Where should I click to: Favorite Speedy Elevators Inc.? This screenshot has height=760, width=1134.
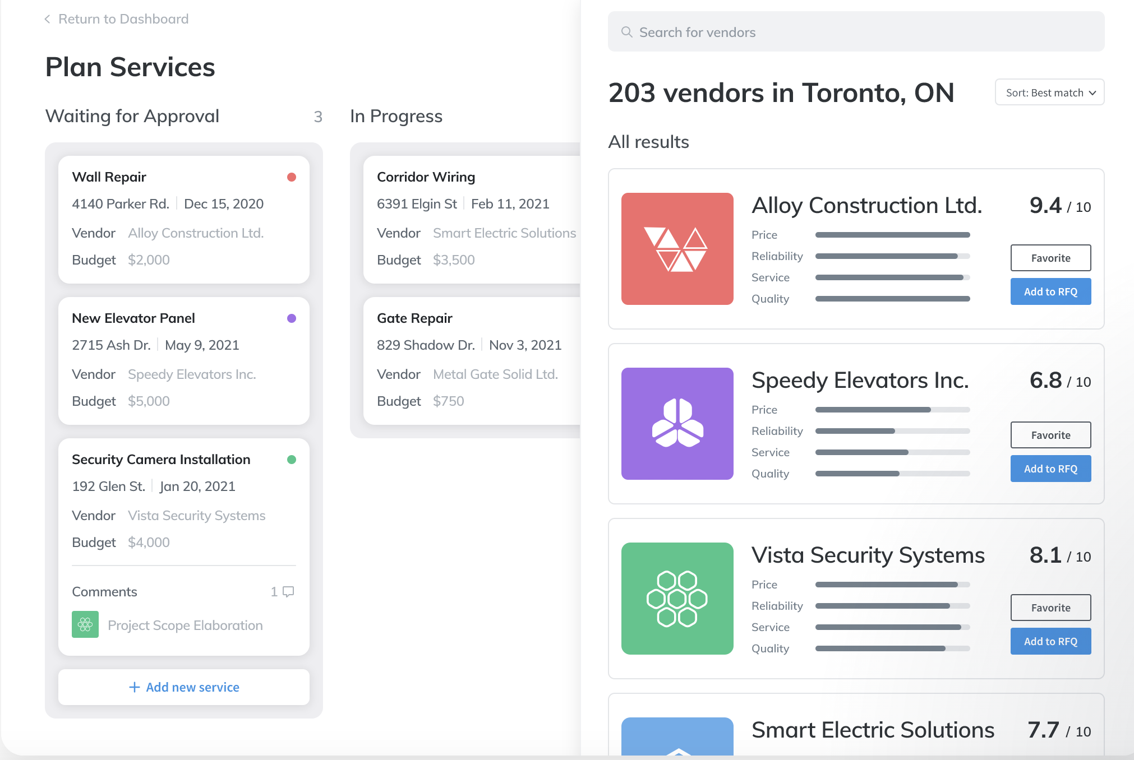pyautogui.click(x=1050, y=435)
